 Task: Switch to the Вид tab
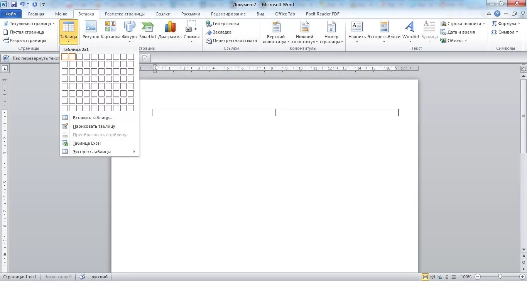(260, 14)
